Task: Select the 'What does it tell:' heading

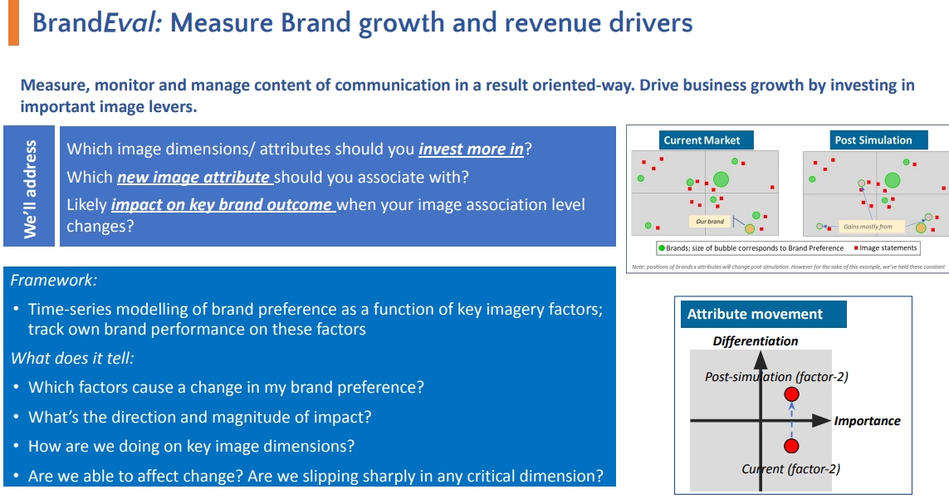Action: [x=72, y=358]
